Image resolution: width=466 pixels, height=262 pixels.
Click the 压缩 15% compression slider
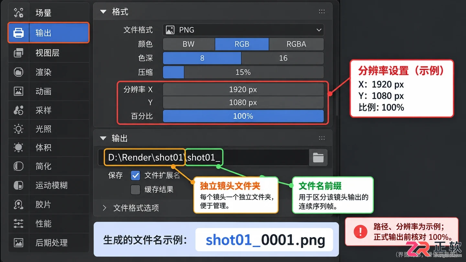tap(243, 72)
